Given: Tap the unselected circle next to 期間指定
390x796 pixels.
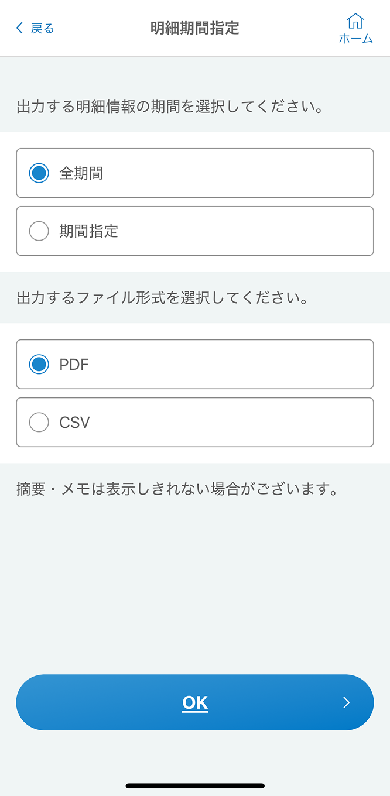Looking at the screenshot, I should click(39, 231).
